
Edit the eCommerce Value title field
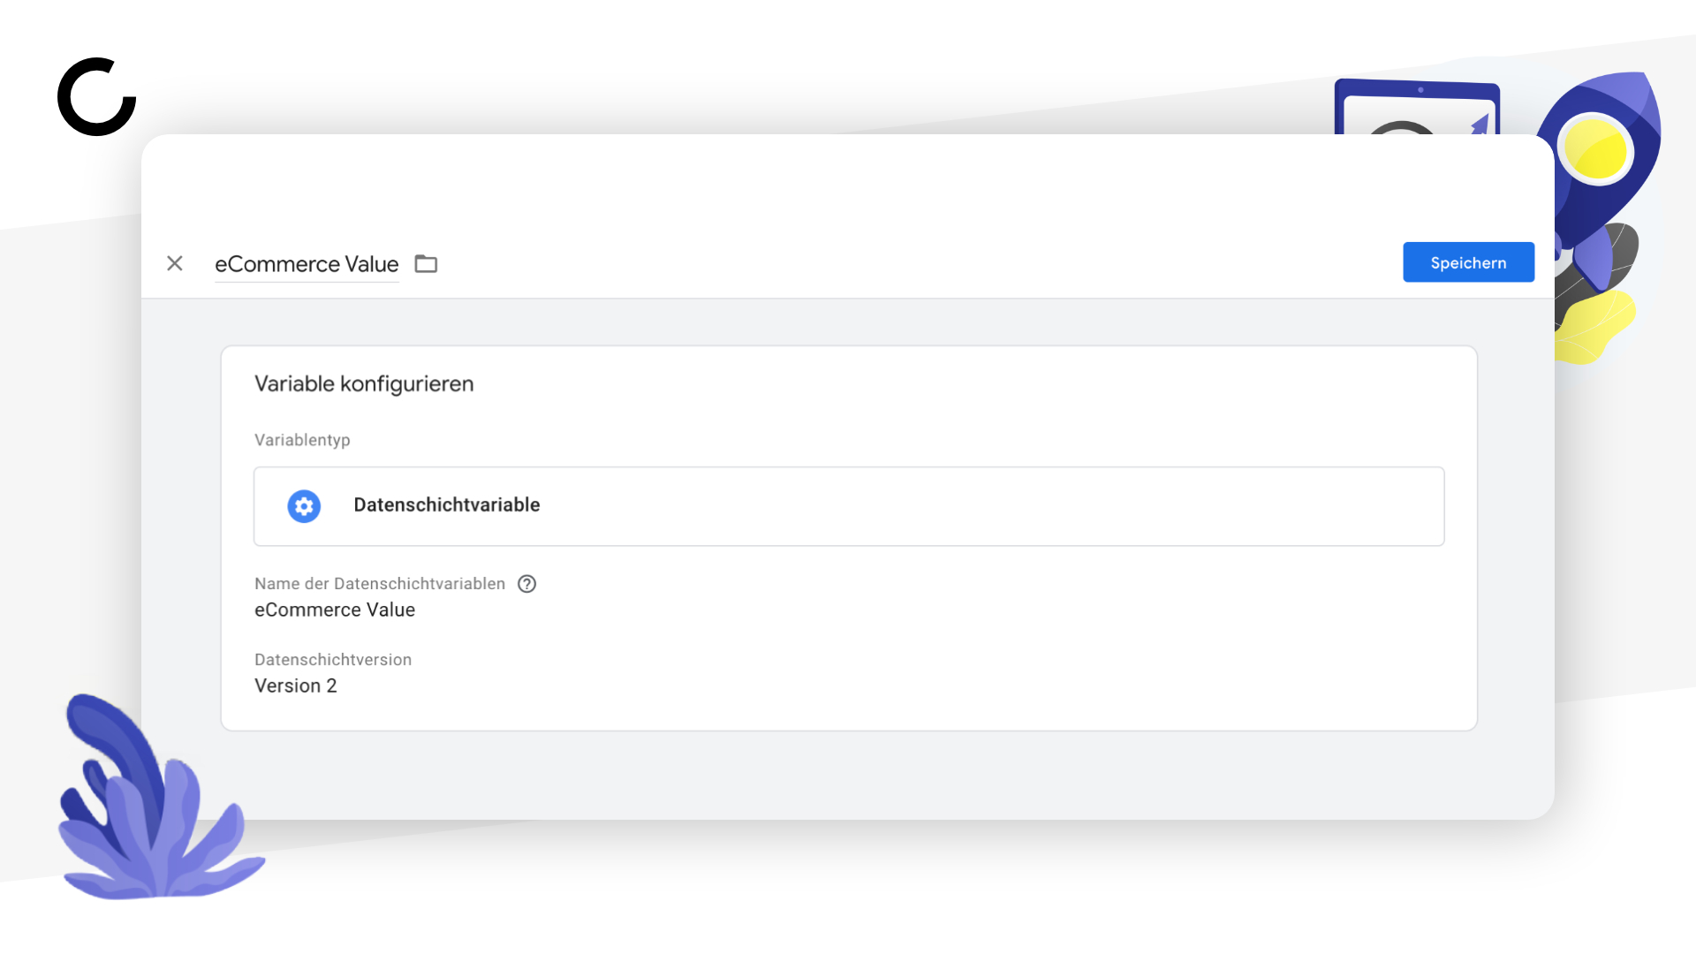tap(307, 264)
